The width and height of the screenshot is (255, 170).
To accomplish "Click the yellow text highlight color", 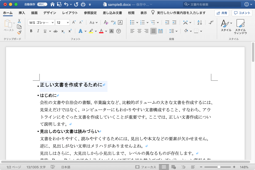I will point(91,31).
